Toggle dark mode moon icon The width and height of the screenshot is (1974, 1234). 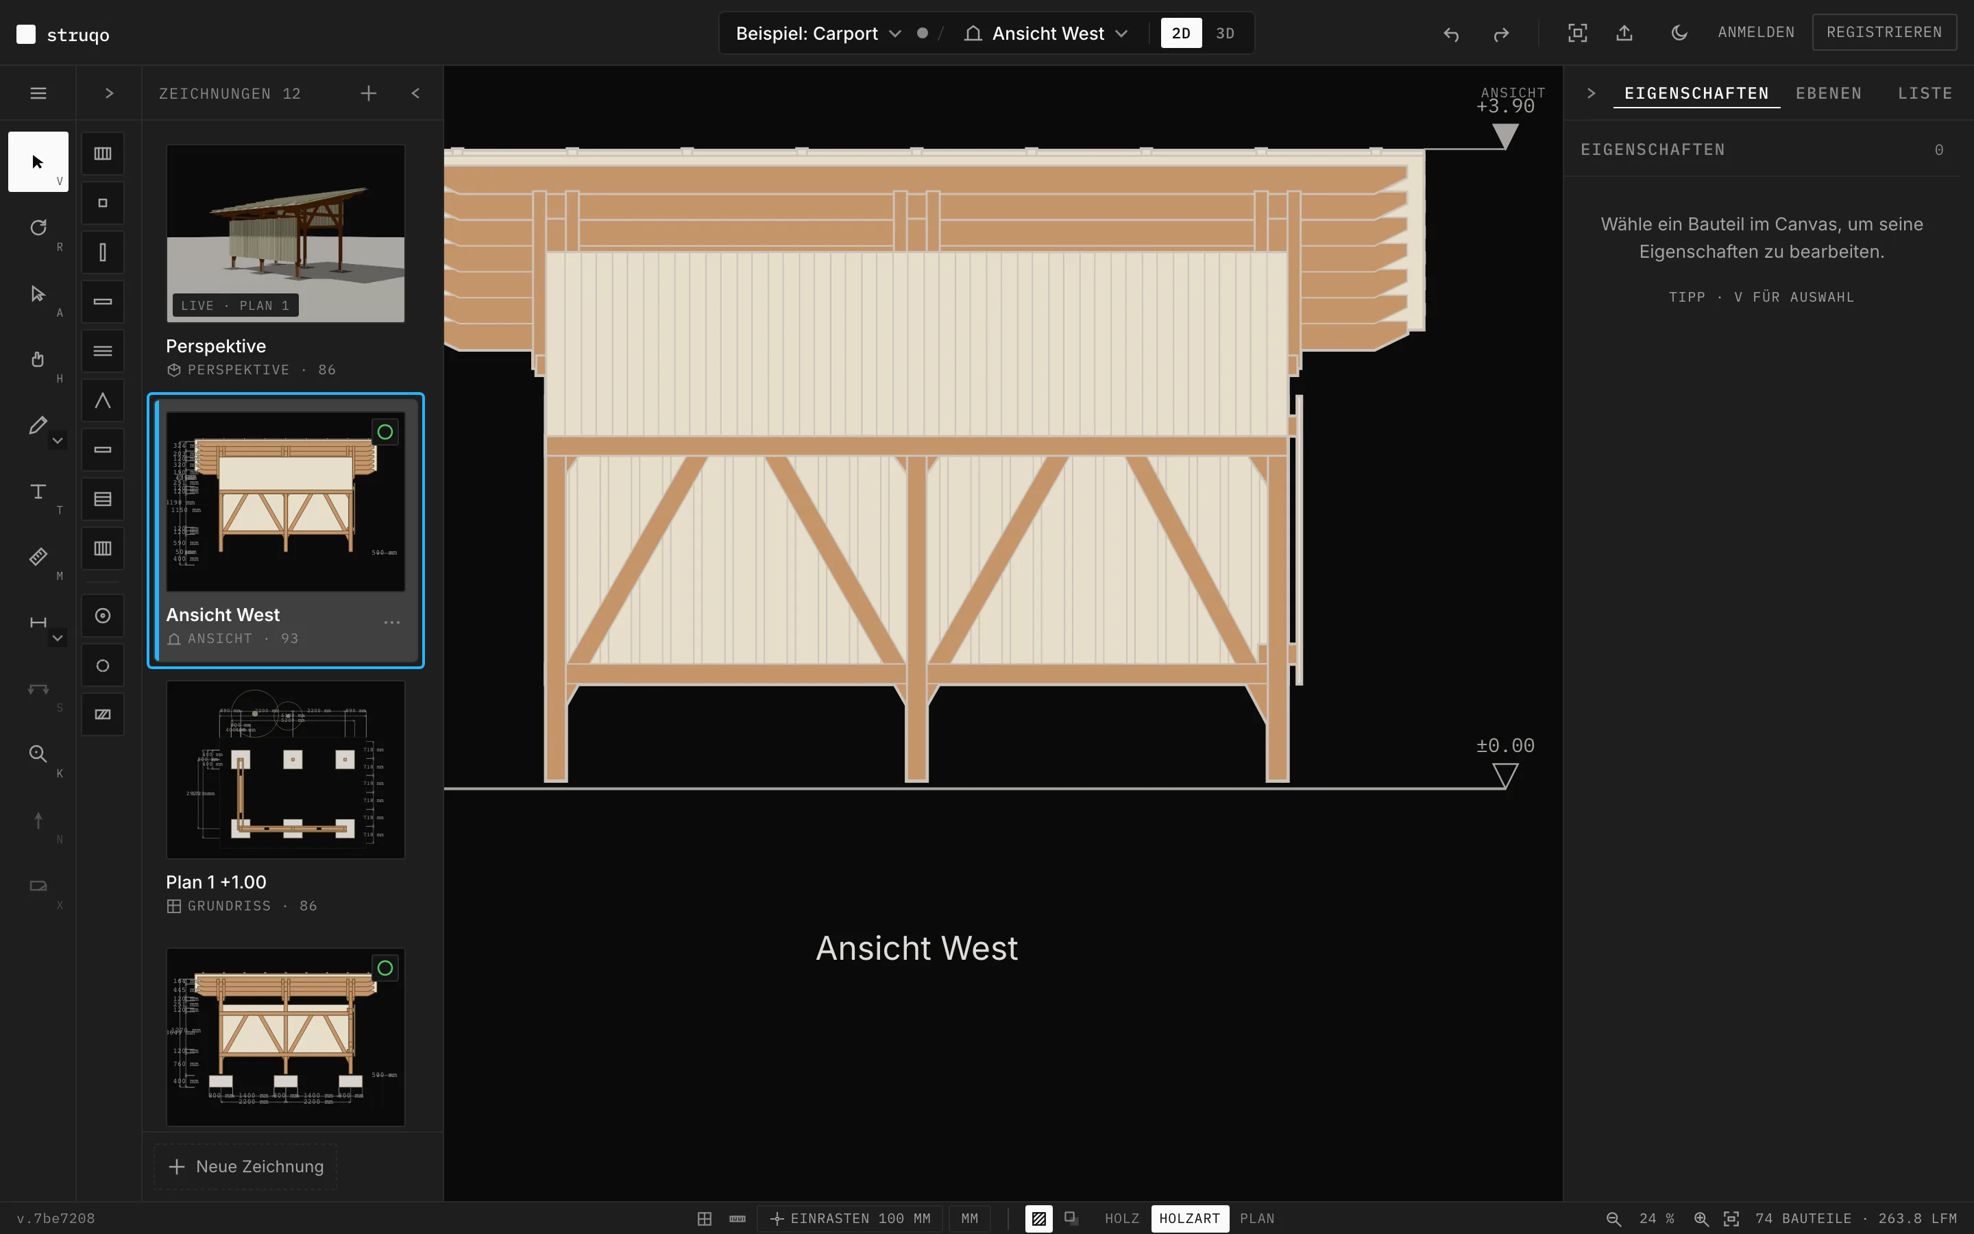click(x=1679, y=33)
